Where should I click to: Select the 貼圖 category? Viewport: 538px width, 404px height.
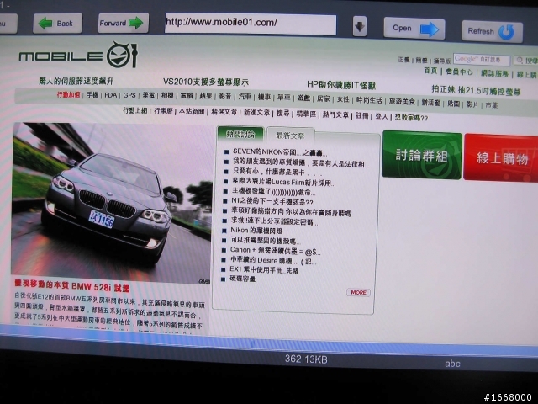tap(453, 104)
